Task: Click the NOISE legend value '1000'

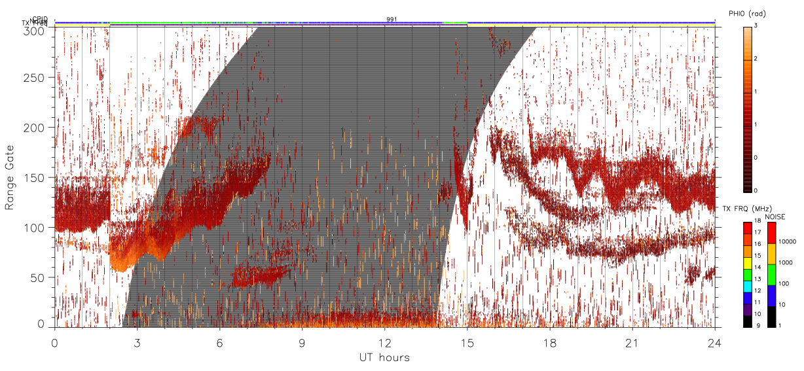Action: (786, 262)
